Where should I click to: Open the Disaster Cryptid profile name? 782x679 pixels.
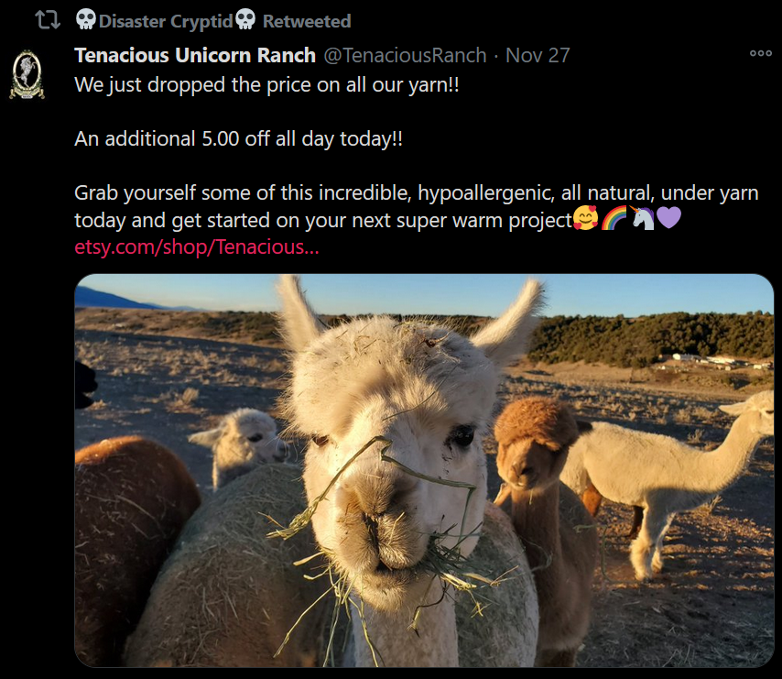point(166,21)
